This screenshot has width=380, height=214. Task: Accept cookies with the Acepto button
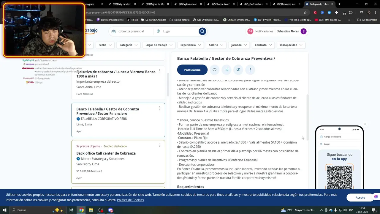(360, 197)
